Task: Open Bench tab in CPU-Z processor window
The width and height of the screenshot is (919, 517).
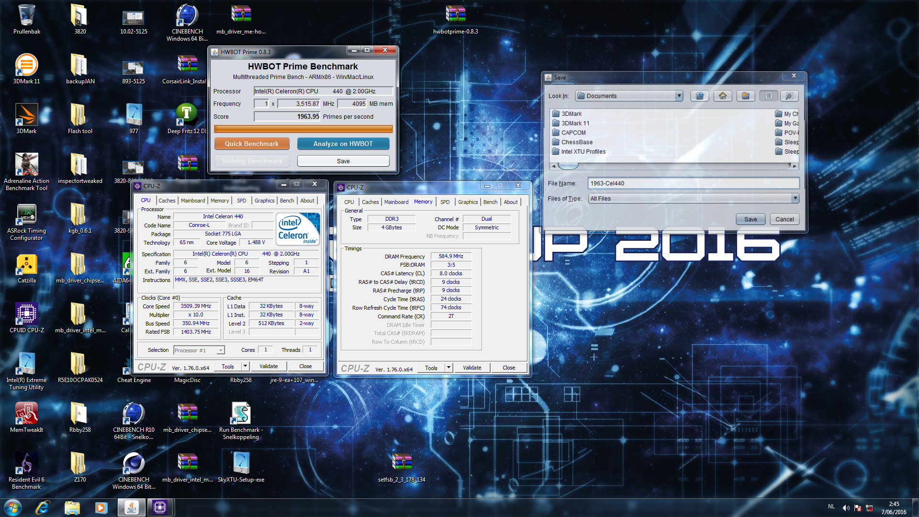Action: click(x=287, y=201)
